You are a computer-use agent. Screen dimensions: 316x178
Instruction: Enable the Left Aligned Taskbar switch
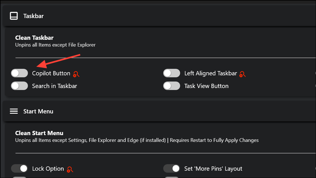171,73
